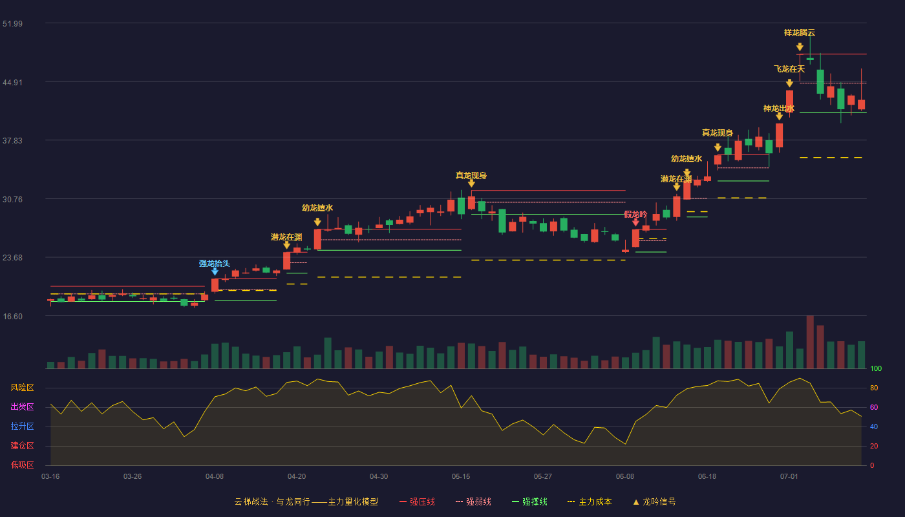Click the 04-08 date label
Screen dimensions: 905x517
coord(215,476)
